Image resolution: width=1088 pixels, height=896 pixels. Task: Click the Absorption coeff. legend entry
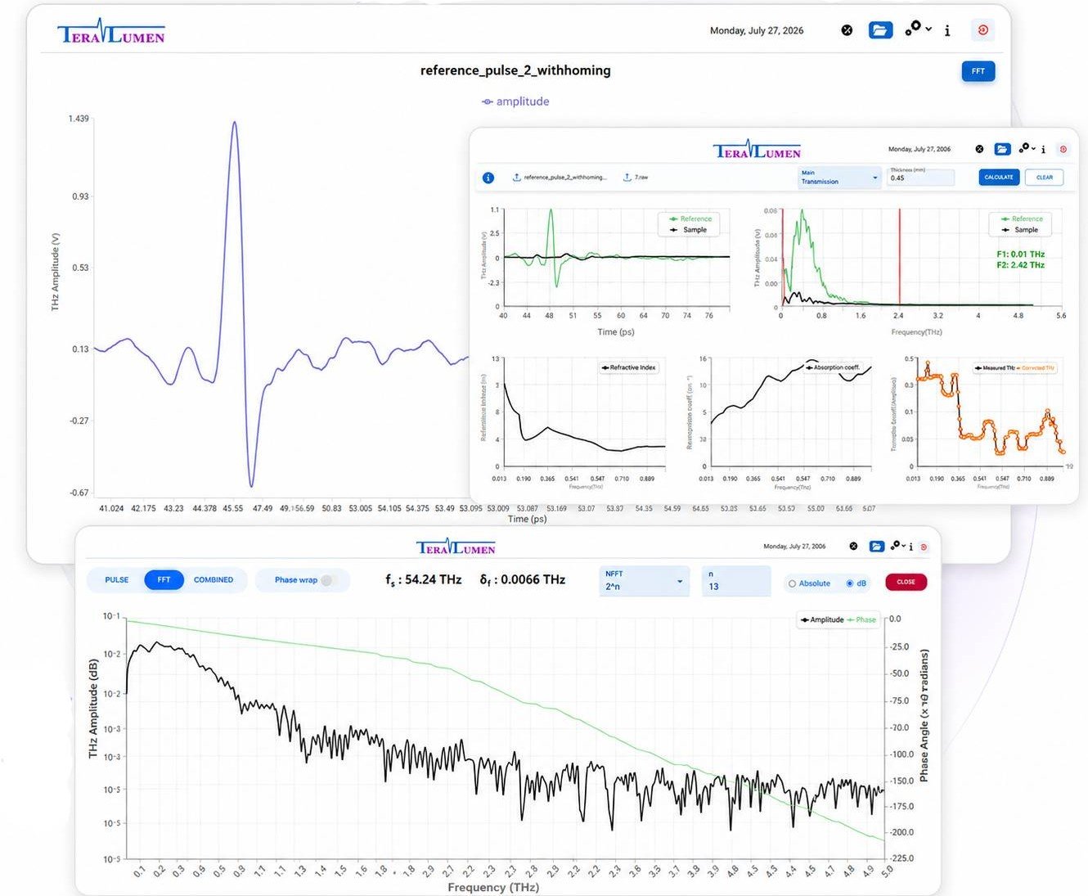(x=832, y=367)
